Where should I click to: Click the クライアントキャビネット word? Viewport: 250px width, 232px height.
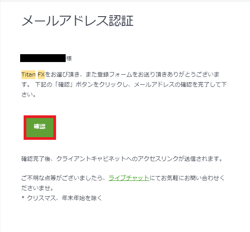[x=91, y=159]
